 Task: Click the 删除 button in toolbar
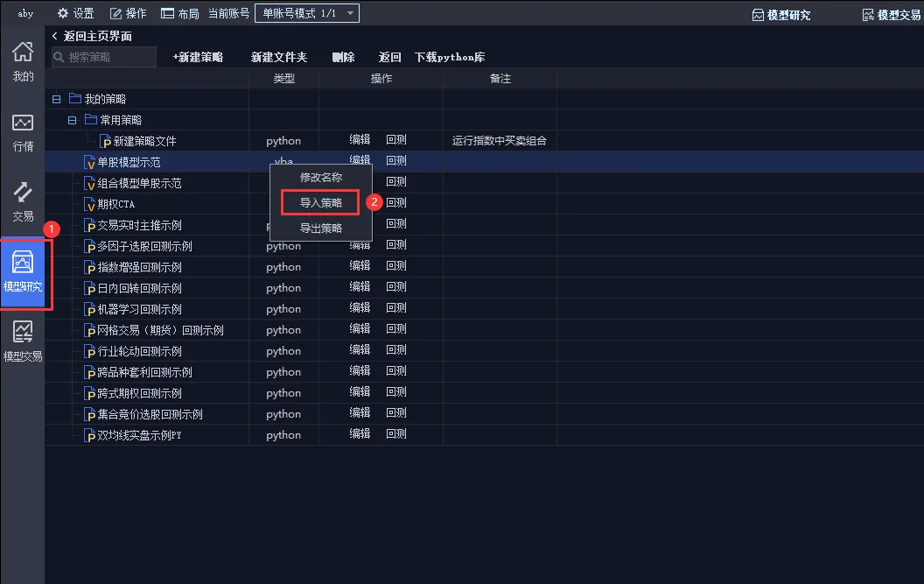pyautogui.click(x=343, y=57)
